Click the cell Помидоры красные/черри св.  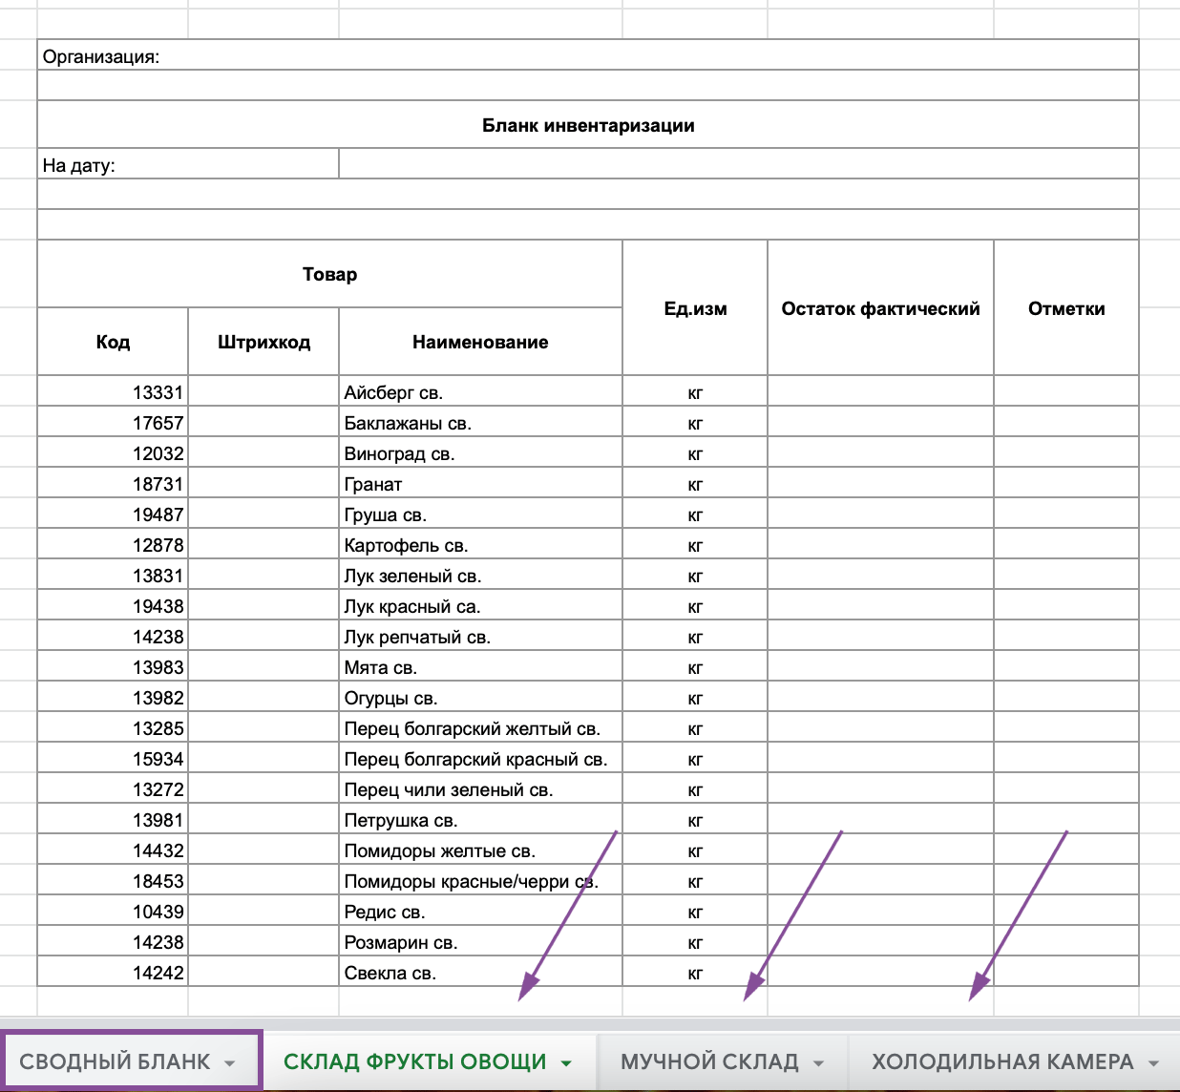(x=480, y=881)
